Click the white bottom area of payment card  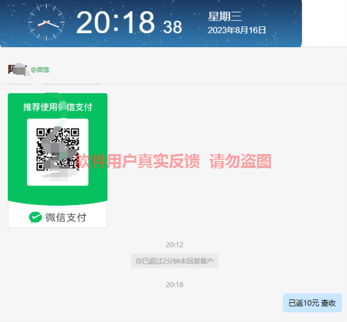[x=57, y=216]
